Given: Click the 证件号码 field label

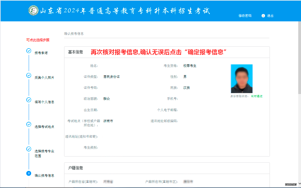Looking at the screenshot, I should (x=91, y=88).
